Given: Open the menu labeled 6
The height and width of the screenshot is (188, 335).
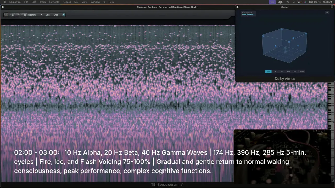Looking at the screenshot, I should (x=104, y=2).
